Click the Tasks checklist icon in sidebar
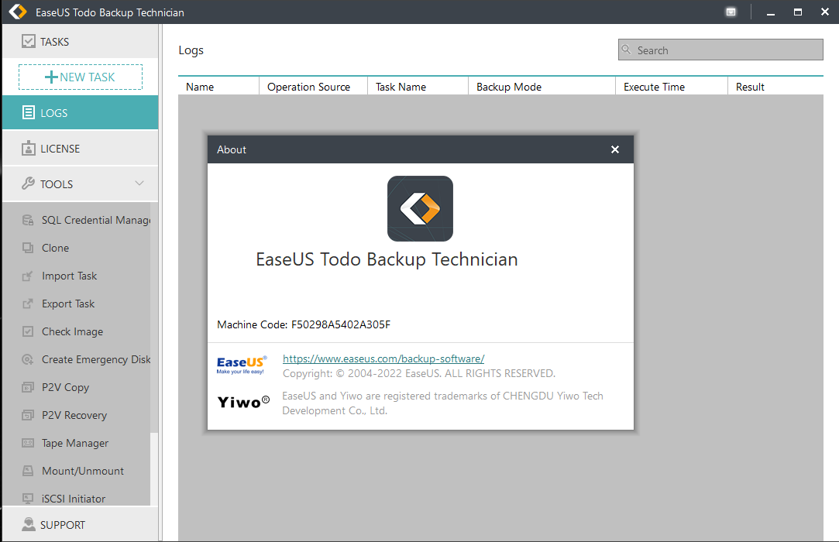The width and height of the screenshot is (839, 542). tap(29, 41)
